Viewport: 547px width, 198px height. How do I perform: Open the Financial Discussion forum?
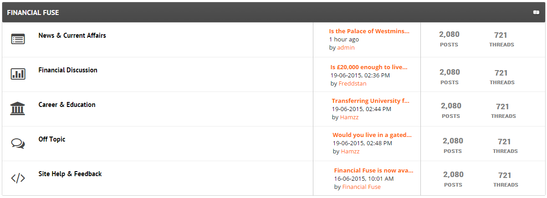point(68,70)
